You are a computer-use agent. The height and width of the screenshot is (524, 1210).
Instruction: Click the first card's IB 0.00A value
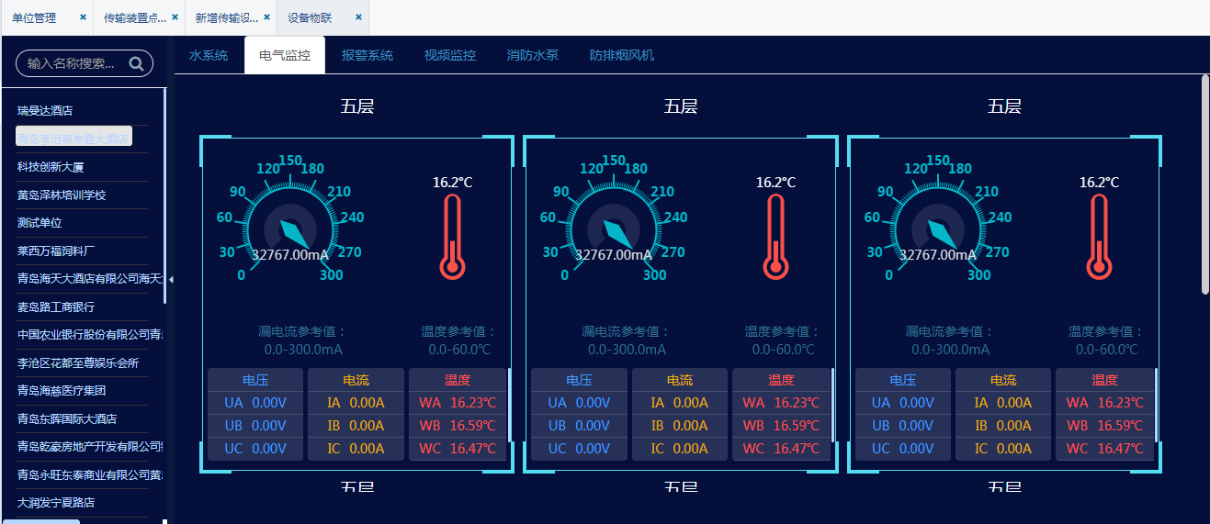tap(356, 426)
